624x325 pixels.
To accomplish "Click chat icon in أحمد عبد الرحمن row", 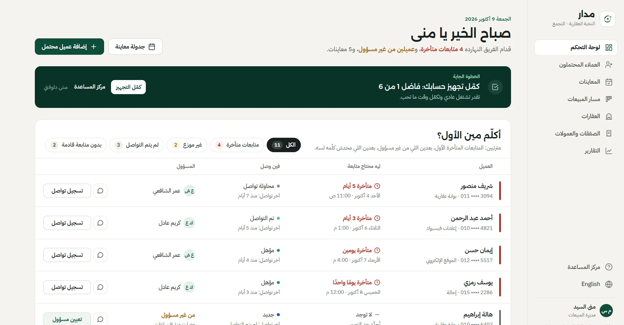I will click(100, 223).
